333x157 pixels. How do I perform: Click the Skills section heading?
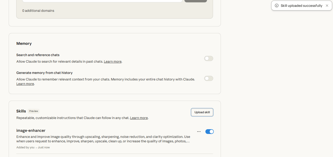tap(21, 111)
